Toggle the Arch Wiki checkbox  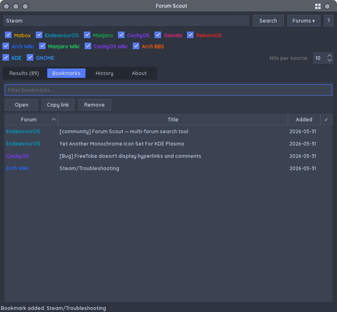tap(6, 46)
